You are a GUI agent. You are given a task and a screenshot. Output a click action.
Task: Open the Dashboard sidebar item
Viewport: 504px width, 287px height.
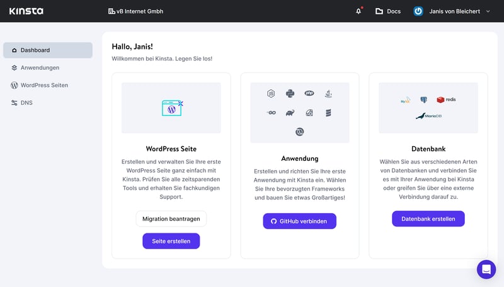click(x=47, y=50)
